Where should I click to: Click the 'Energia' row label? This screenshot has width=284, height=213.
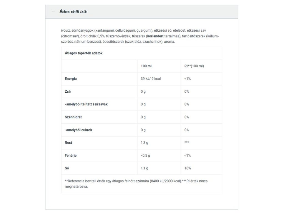point(71,79)
